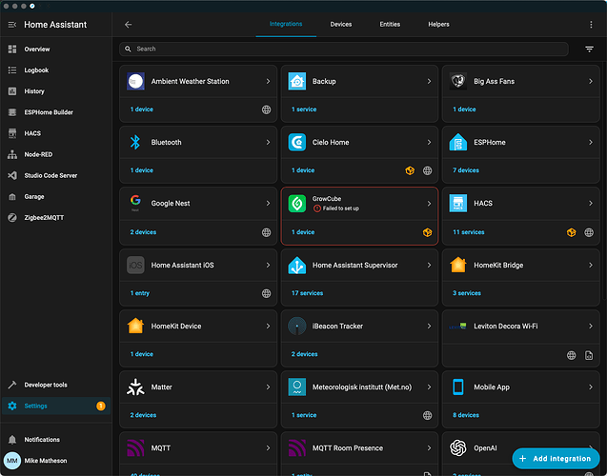Click the OpenAI integration icon
The image size is (607, 476).
point(457,447)
